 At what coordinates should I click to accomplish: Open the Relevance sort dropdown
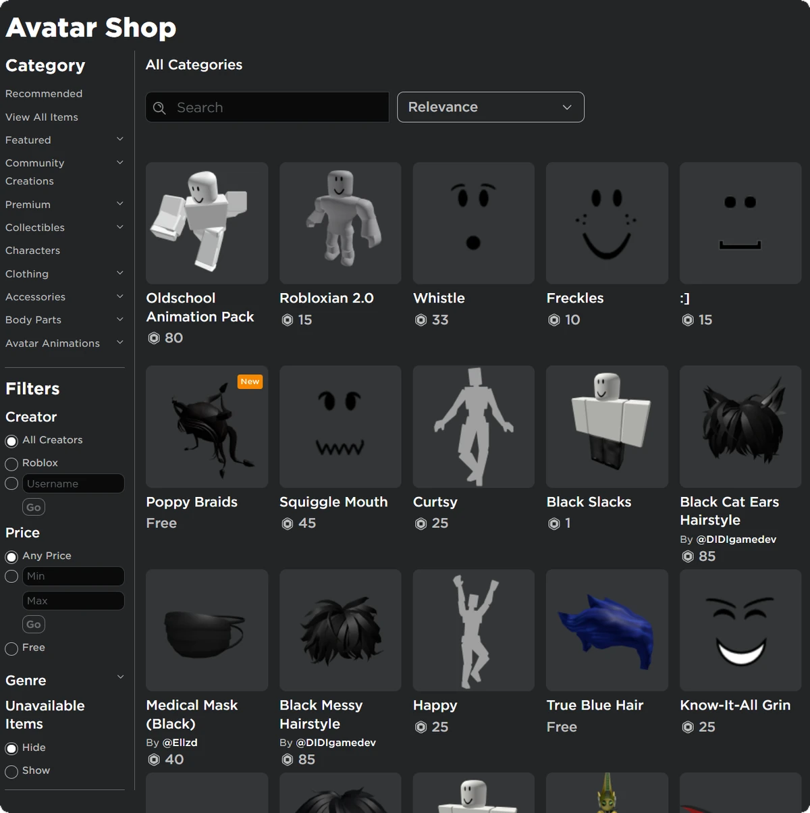[491, 107]
